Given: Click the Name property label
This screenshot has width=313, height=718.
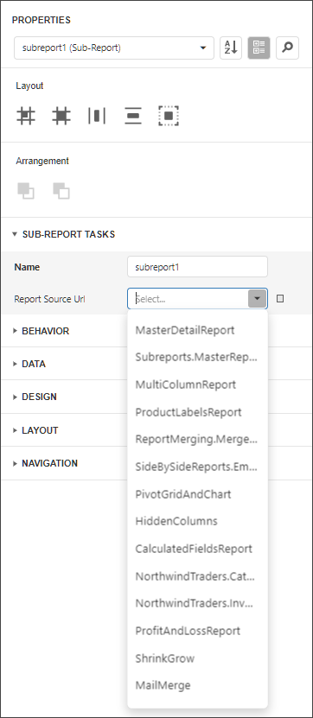Looking at the screenshot, I should [27, 267].
